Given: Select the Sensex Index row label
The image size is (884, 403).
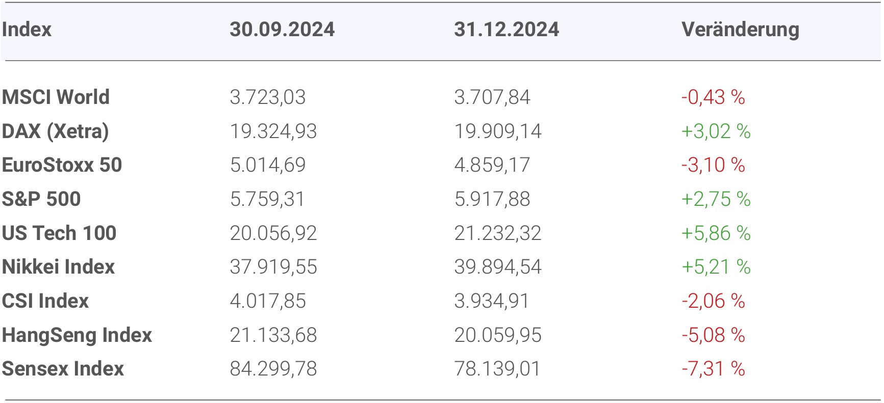Looking at the screenshot, I should 63,369.
